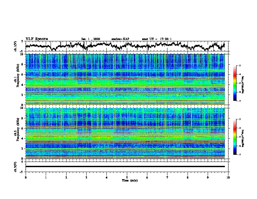Viewport: 257px width, 199px height.
Task: Click the ch.1 color bar log(PSD) unit label
Action: pyautogui.click(x=243, y=85)
